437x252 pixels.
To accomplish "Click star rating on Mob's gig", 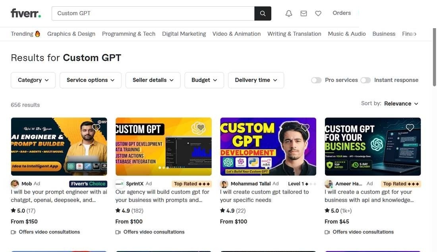I will coord(23,210).
